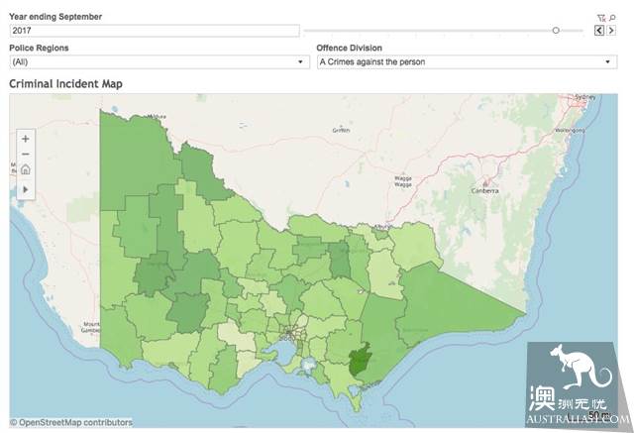Select the darkest green region in Gippsland
This screenshot has height=433, width=634.
pos(359,359)
